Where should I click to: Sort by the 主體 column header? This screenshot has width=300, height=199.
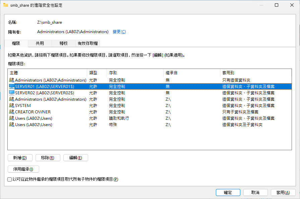coord(48,73)
